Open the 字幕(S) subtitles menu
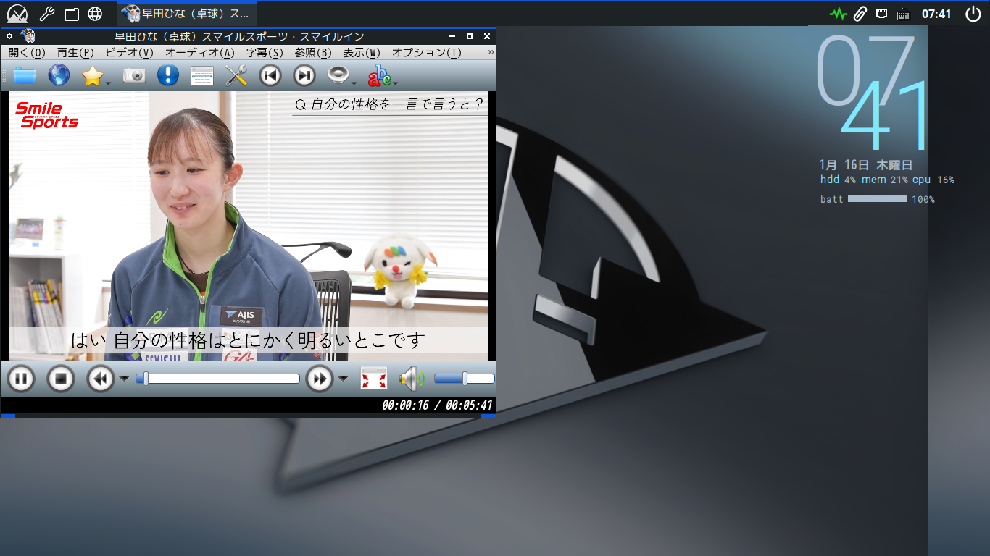This screenshot has width=990, height=556. [265, 53]
